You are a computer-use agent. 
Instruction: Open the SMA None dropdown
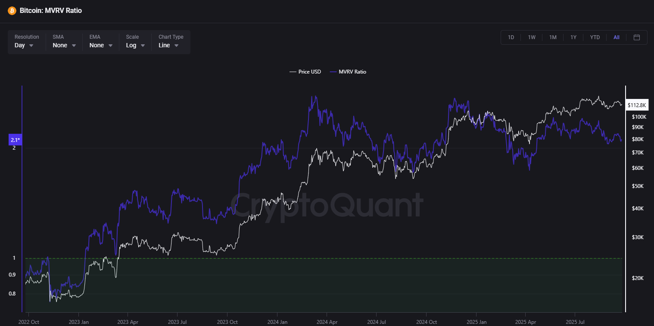pyautogui.click(x=64, y=41)
